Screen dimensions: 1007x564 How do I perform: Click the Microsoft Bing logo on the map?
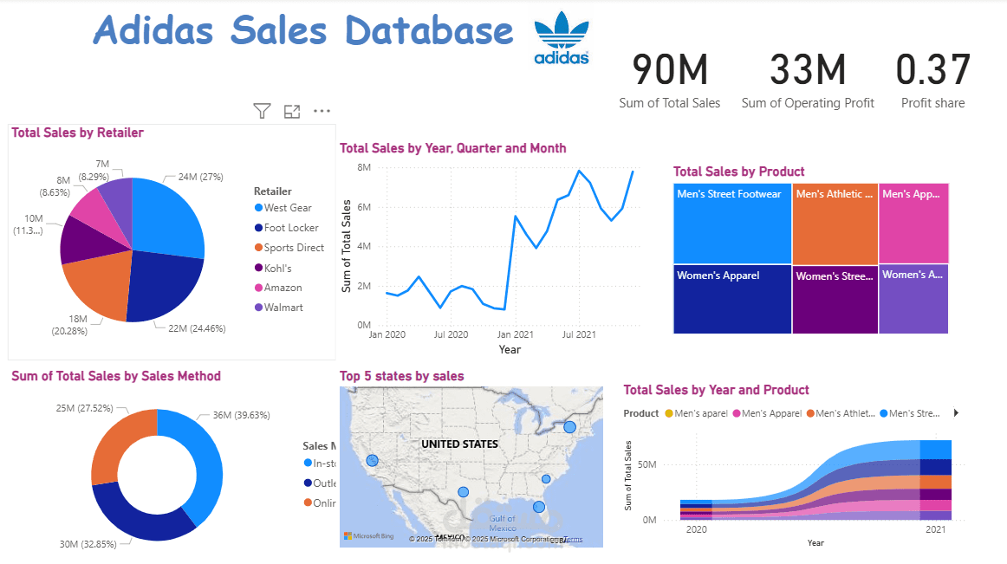(369, 537)
